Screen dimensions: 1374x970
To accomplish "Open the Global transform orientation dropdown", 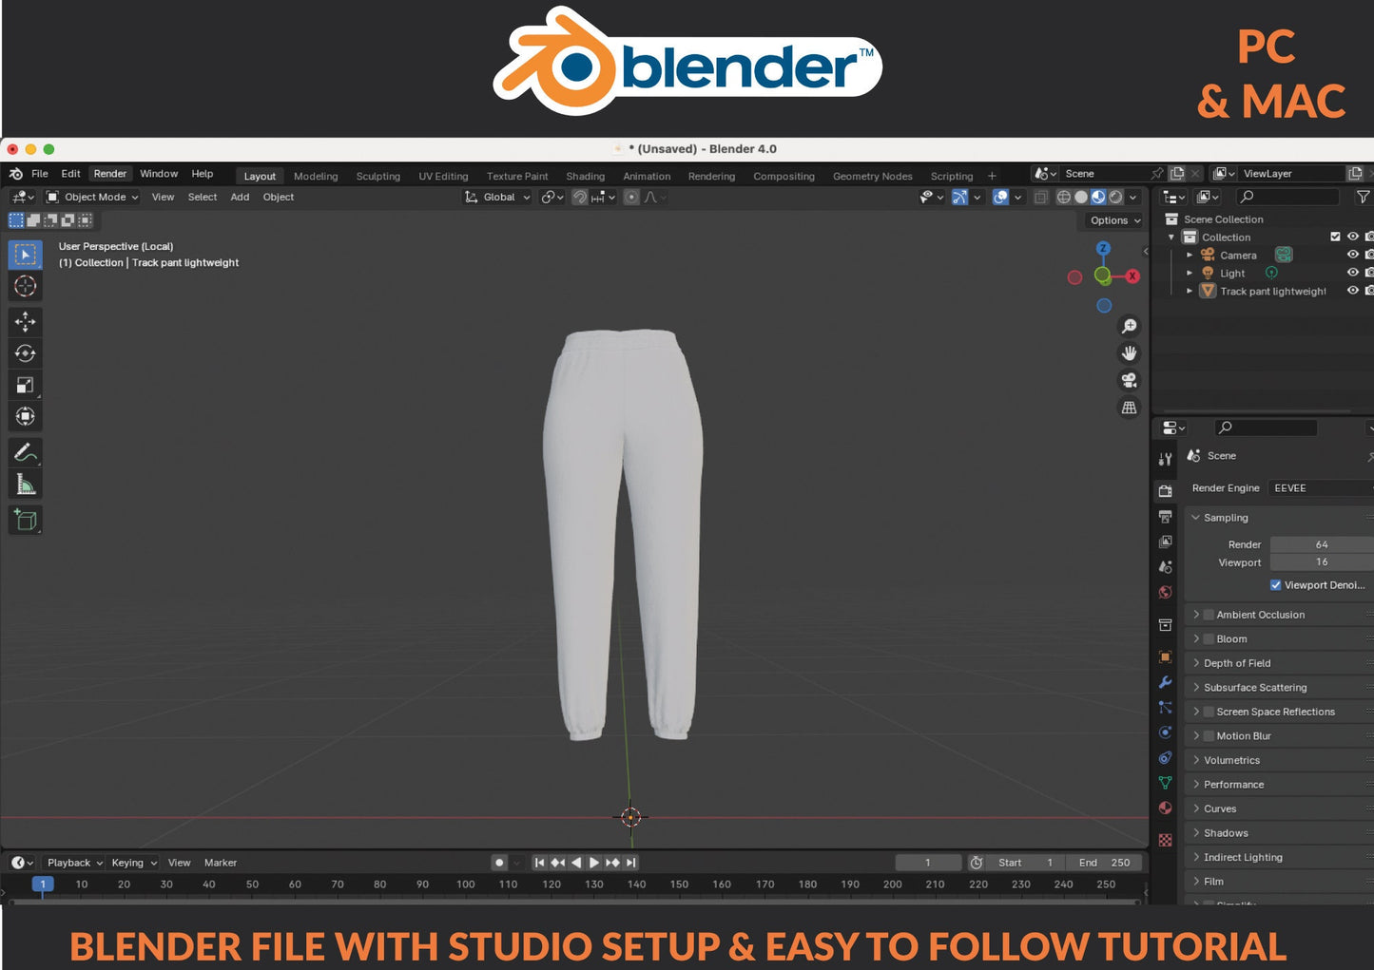I will (496, 197).
